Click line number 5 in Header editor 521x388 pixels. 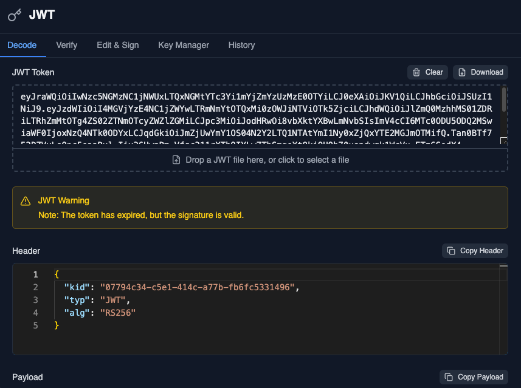point(35,325)
